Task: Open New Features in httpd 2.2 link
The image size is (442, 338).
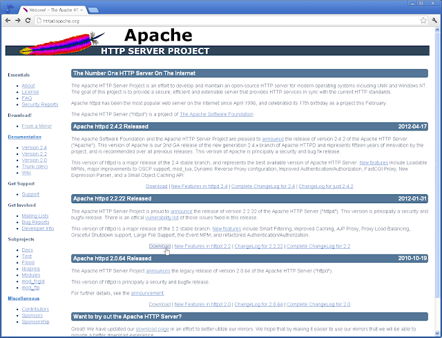Action: click(x=202, y=246)
